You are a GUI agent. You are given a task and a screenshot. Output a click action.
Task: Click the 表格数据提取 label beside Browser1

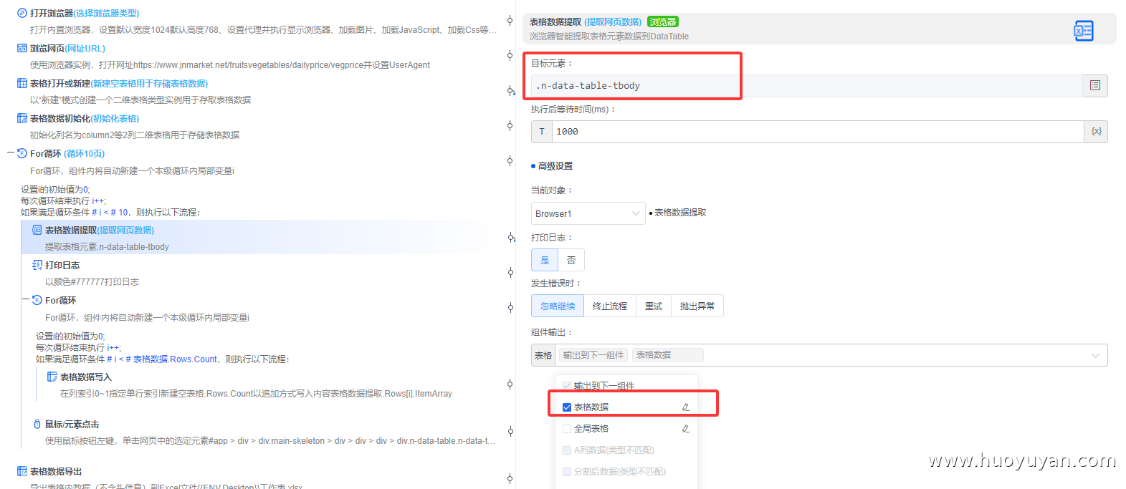[x=680, y=213]
